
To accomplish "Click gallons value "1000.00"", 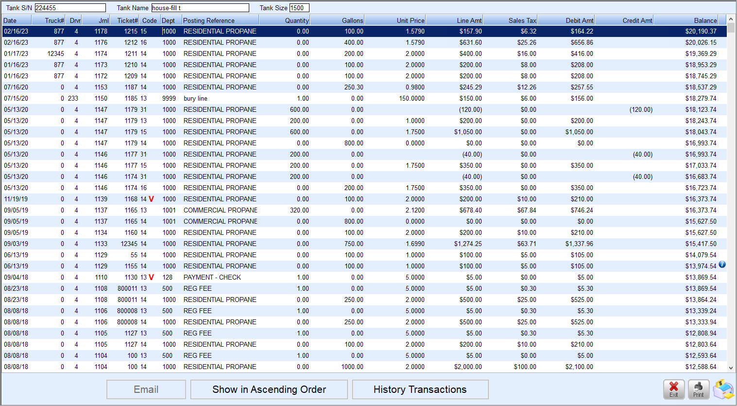I will (352, 367).
